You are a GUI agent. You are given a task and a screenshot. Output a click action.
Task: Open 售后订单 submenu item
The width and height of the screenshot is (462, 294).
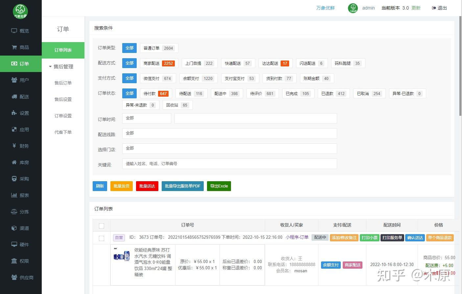pos(63,83)
